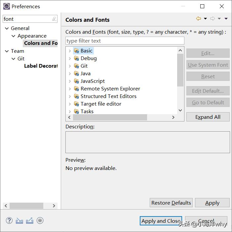Click the Restore Defaults button

click(x=171, y=203)
